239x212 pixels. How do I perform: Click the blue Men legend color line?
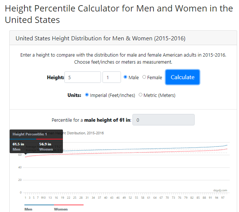click(39, 205)
